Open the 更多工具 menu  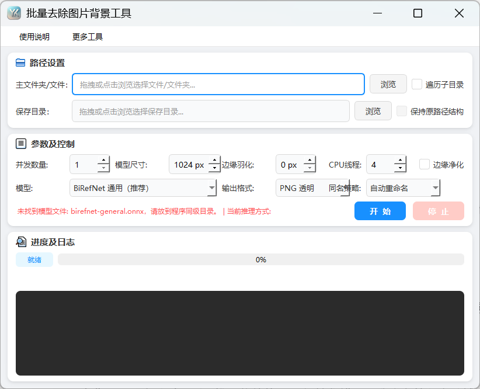tap(88, 37)
